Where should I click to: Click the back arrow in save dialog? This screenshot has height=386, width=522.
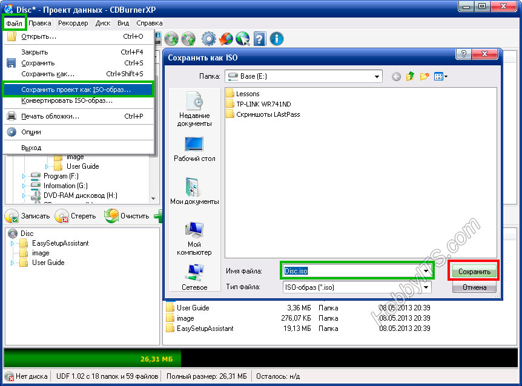click(396, 77)
